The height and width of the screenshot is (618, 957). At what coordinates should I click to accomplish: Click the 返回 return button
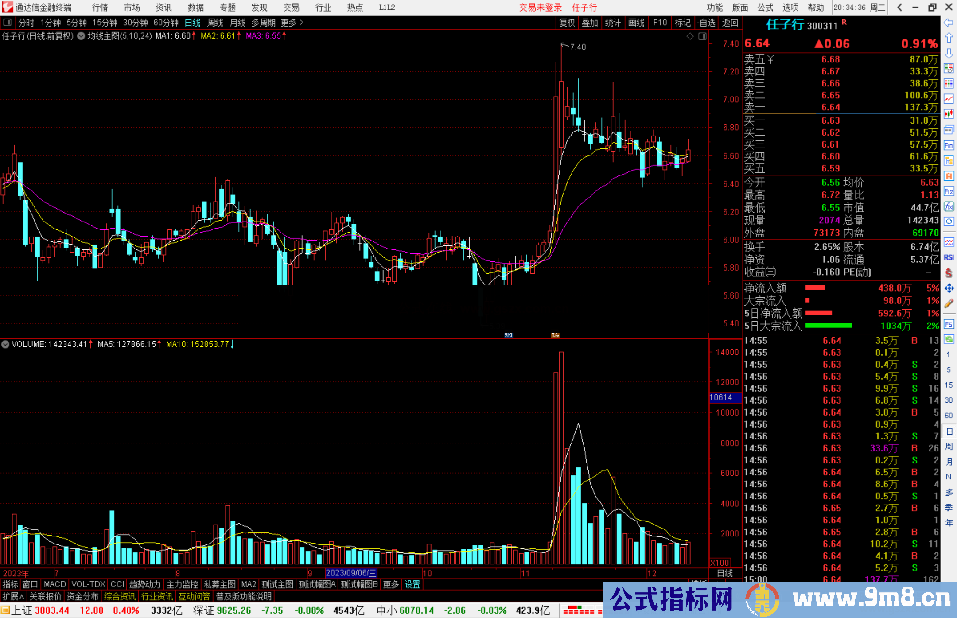[730, 23]
